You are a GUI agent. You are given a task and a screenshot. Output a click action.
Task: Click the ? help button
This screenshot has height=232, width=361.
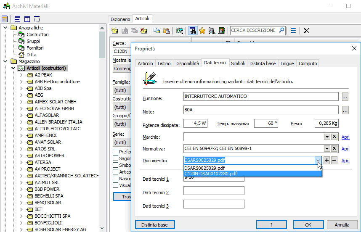[271, 225]
